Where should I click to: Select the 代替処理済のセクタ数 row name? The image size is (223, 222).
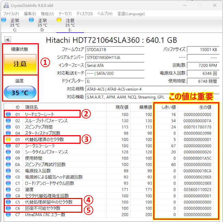(x=44, y=139)
